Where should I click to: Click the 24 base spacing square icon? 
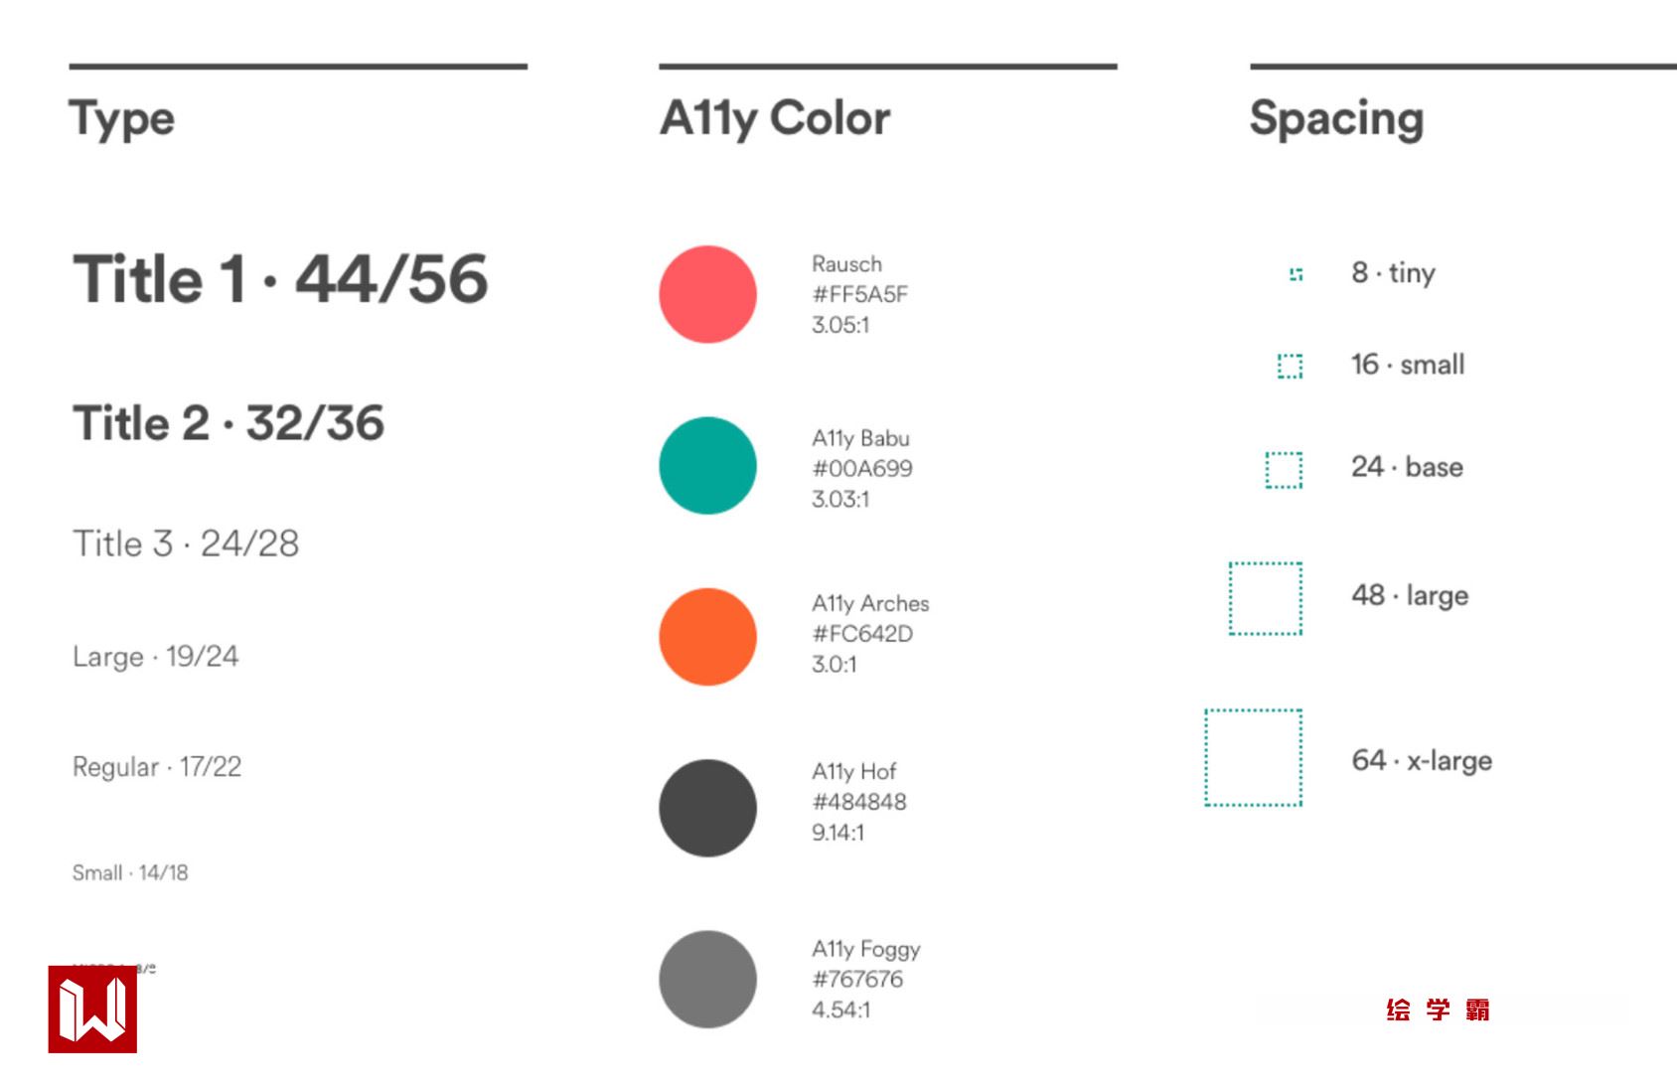1284,470
